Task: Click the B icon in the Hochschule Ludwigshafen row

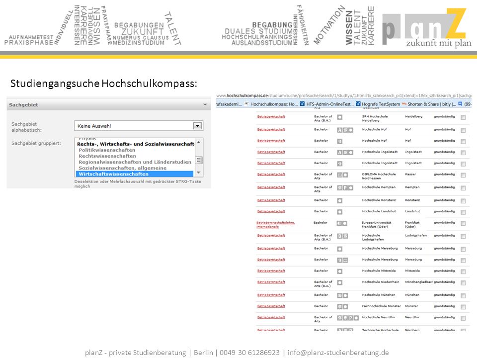Action: tap(340, 236)
